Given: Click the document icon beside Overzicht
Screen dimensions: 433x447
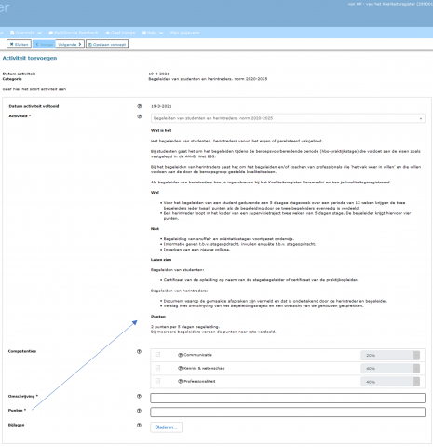Looking at the screenshot, I should tap(12, 33).
